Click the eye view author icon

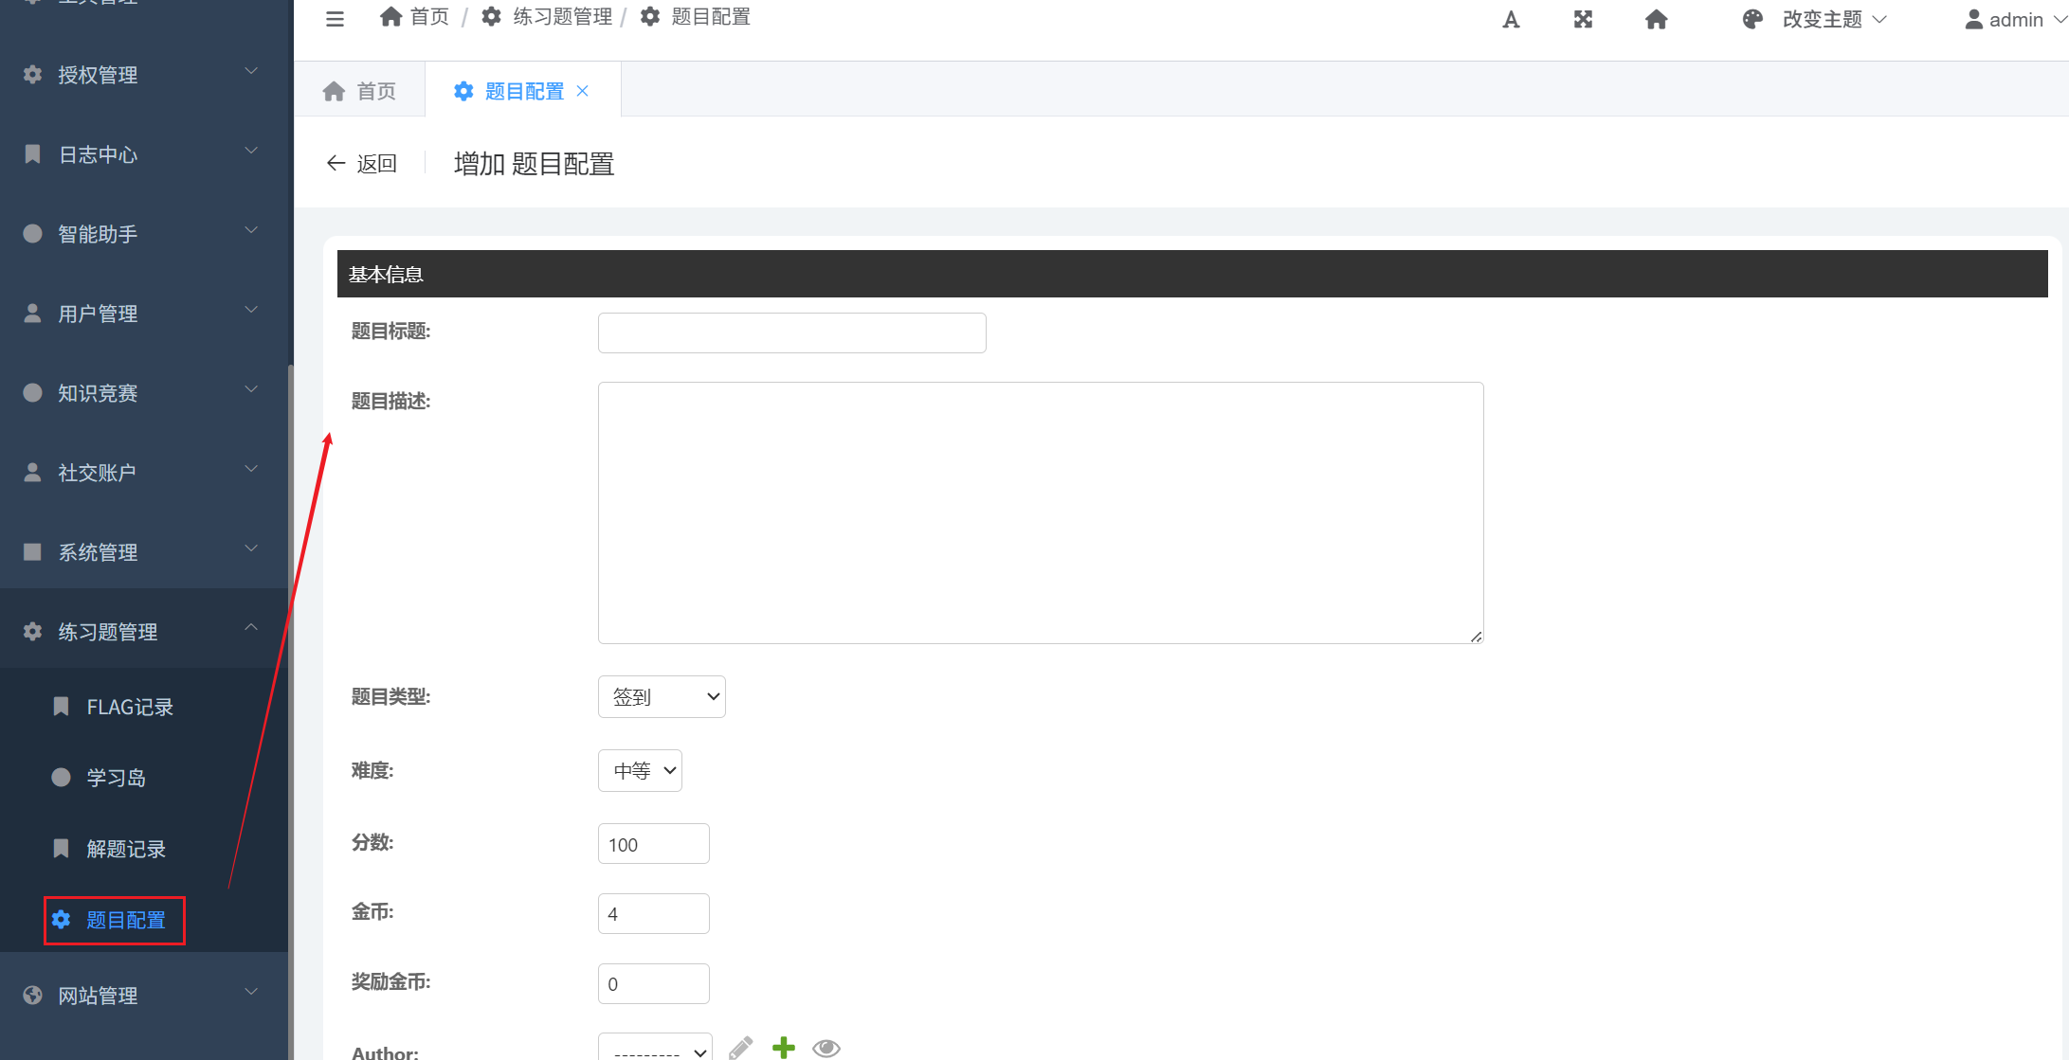(x=826, y=1047)
